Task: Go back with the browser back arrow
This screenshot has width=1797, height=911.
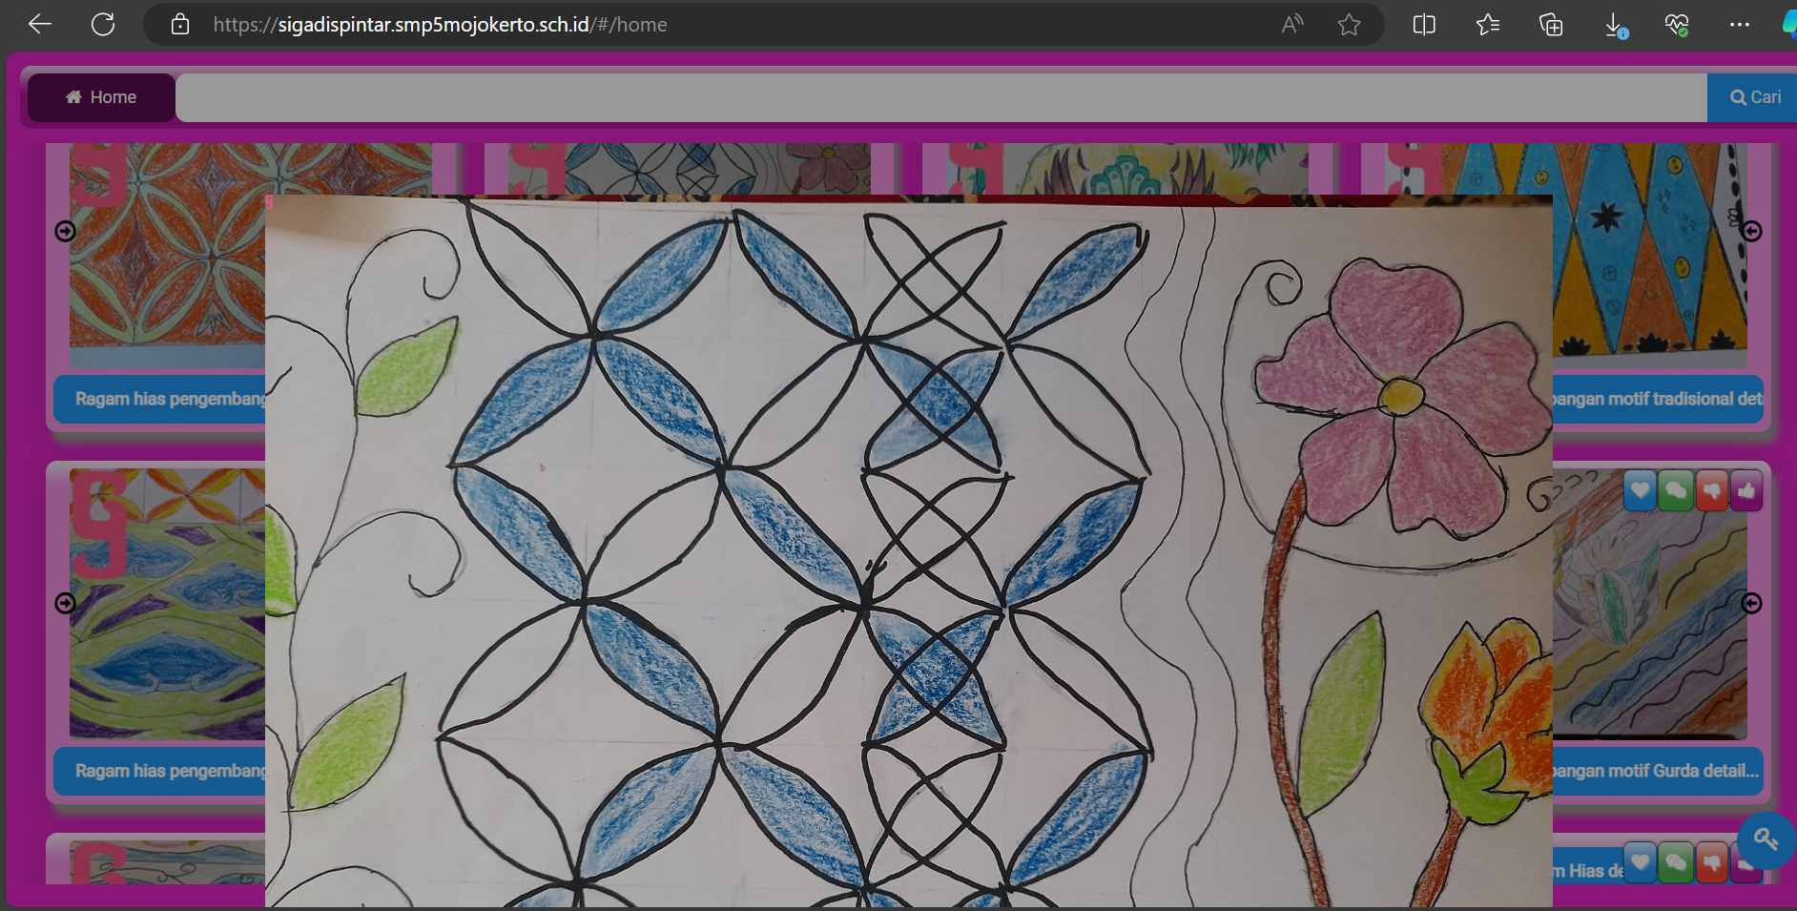Action: [x=40, y=25]
